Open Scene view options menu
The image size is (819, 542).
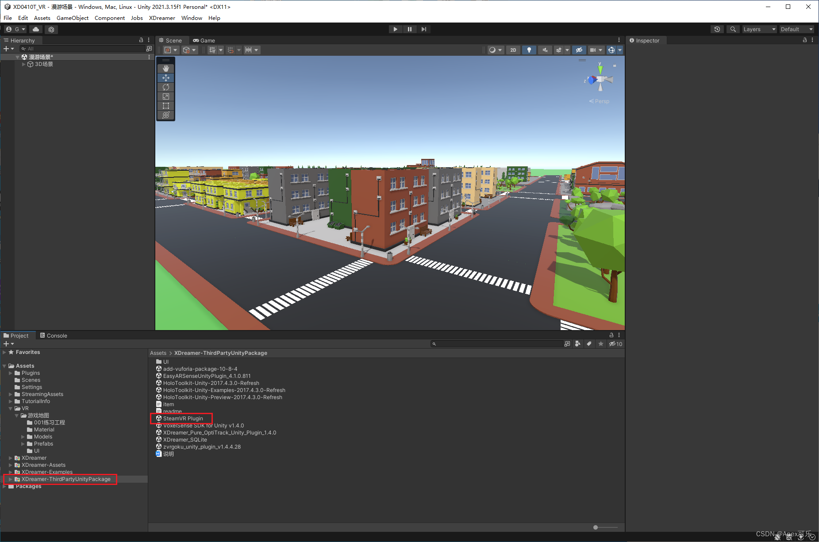(619, 40)
